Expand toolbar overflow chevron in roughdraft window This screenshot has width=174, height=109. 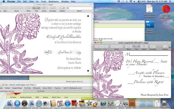170,48
